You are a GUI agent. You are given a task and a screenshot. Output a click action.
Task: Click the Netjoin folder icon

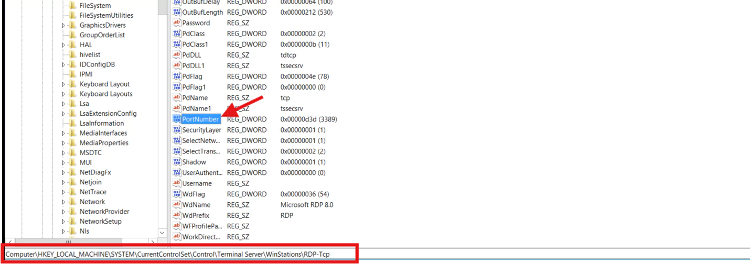point(72,182)
